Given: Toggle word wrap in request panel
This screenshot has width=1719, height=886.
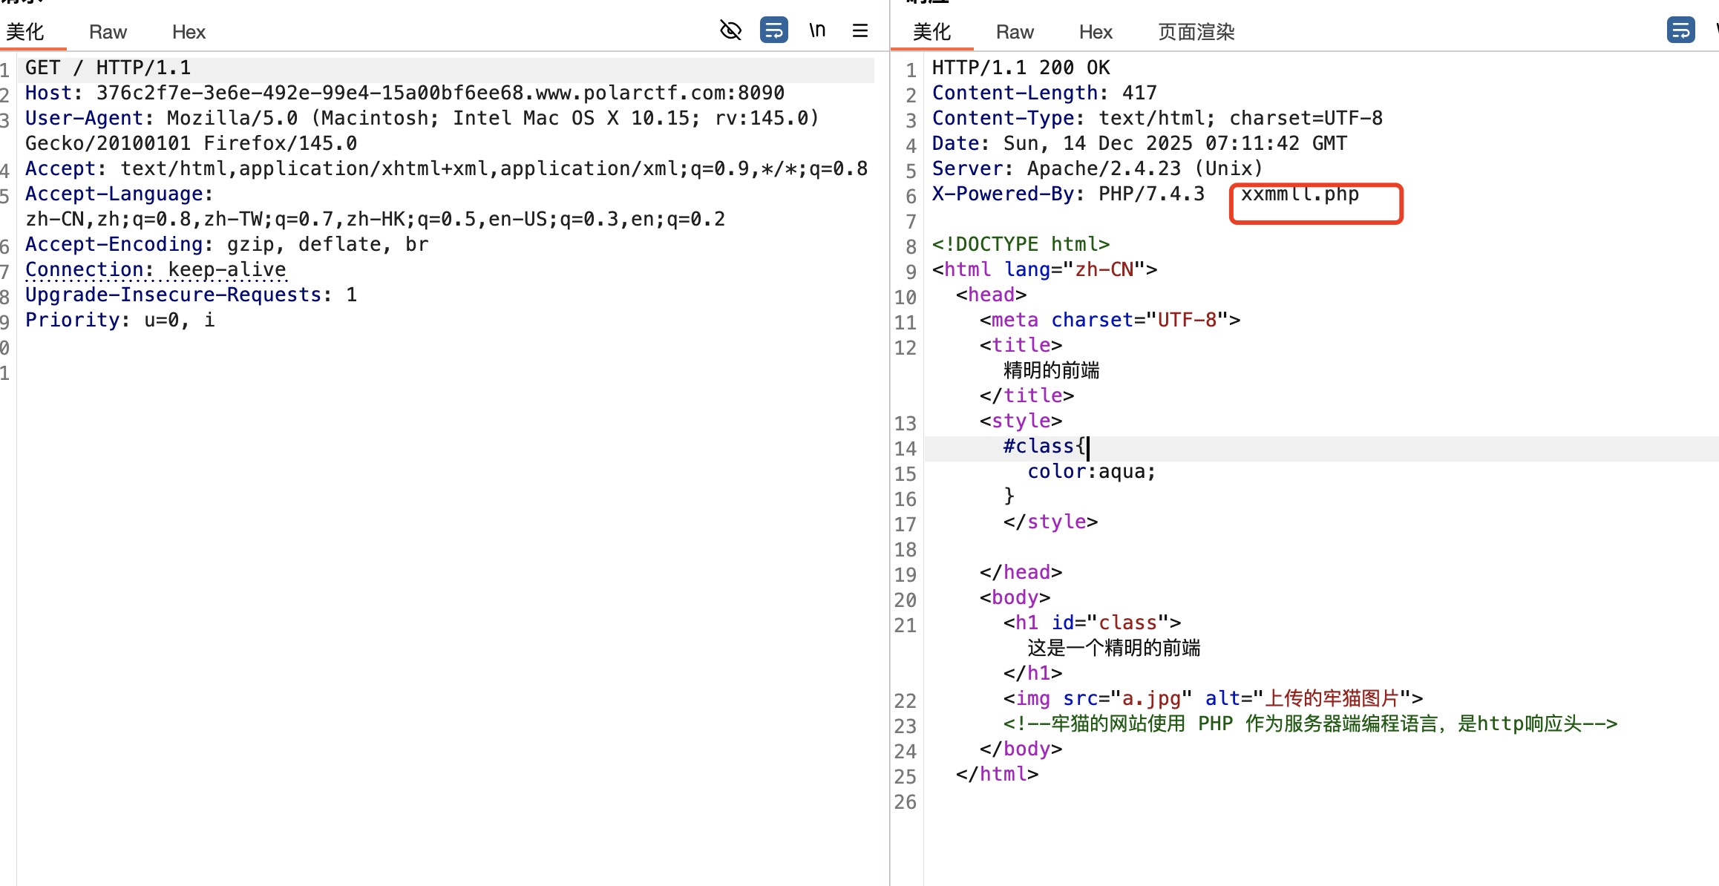Looking at the screenshot, I should (x=773, y=30).
